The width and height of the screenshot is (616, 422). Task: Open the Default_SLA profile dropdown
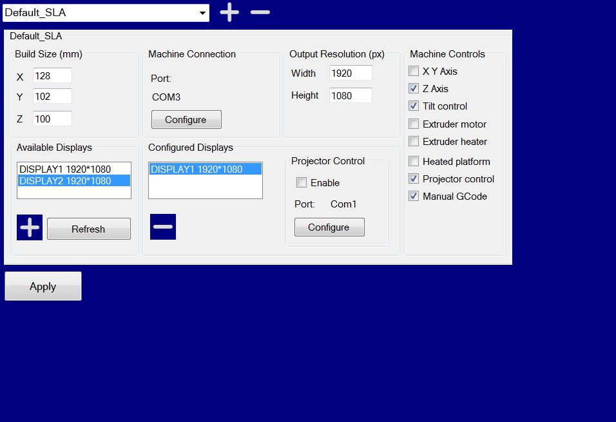tap(202, 13)
